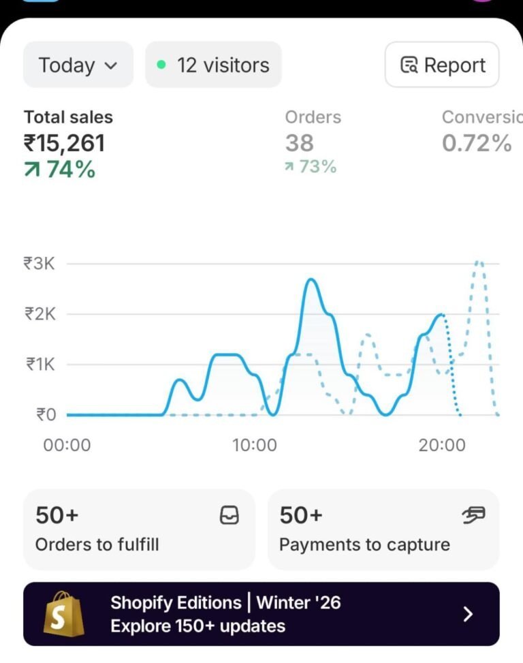Click the Report magnifier icon

(x=409, y=65)
